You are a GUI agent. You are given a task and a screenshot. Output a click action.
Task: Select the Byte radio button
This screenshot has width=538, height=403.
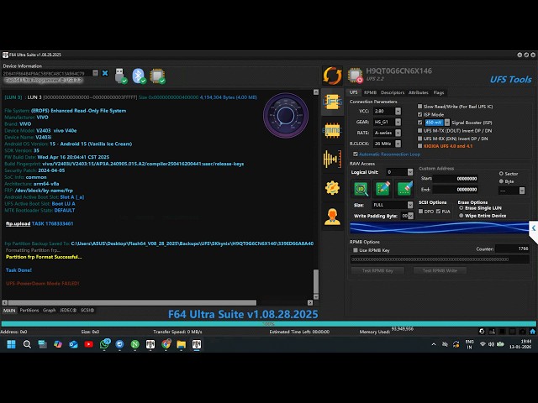[501, 181]
